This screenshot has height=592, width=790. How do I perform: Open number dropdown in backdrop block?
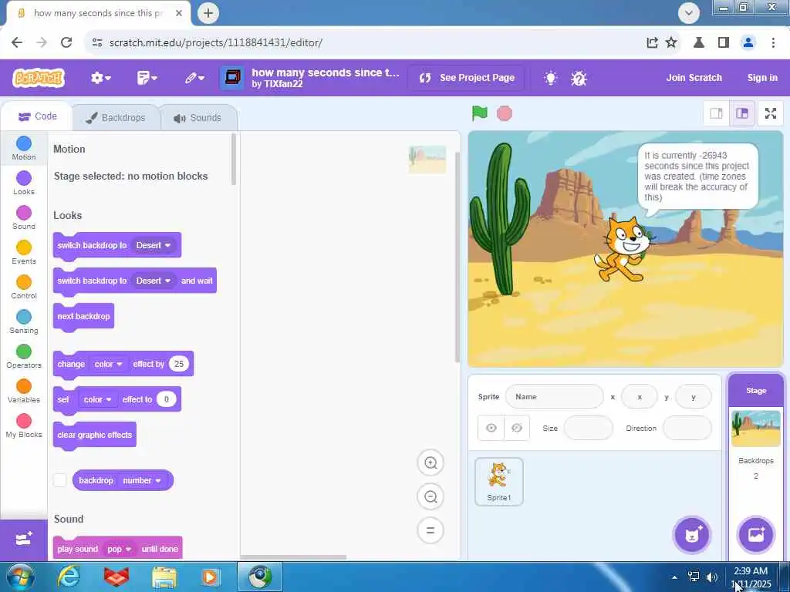pyautogui.click(x=142, y=481)
